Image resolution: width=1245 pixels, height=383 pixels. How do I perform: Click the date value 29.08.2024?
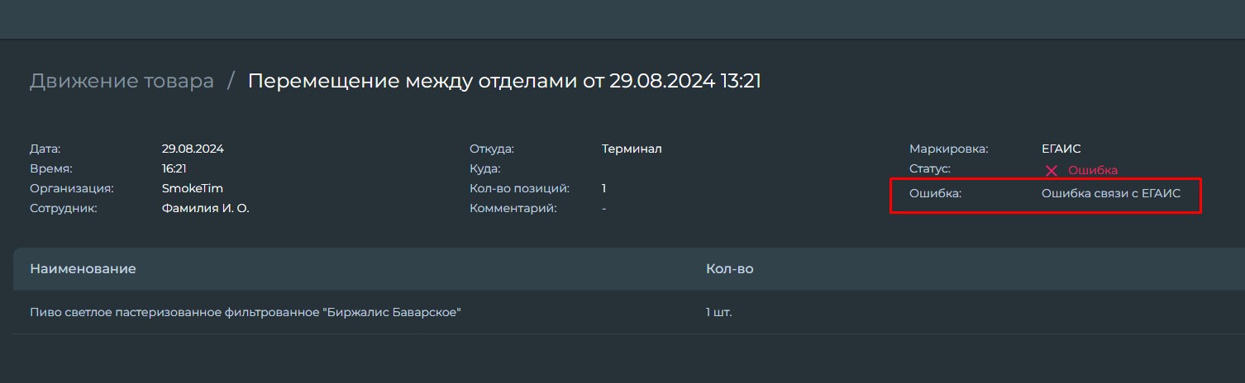click(x=193, y=149)
